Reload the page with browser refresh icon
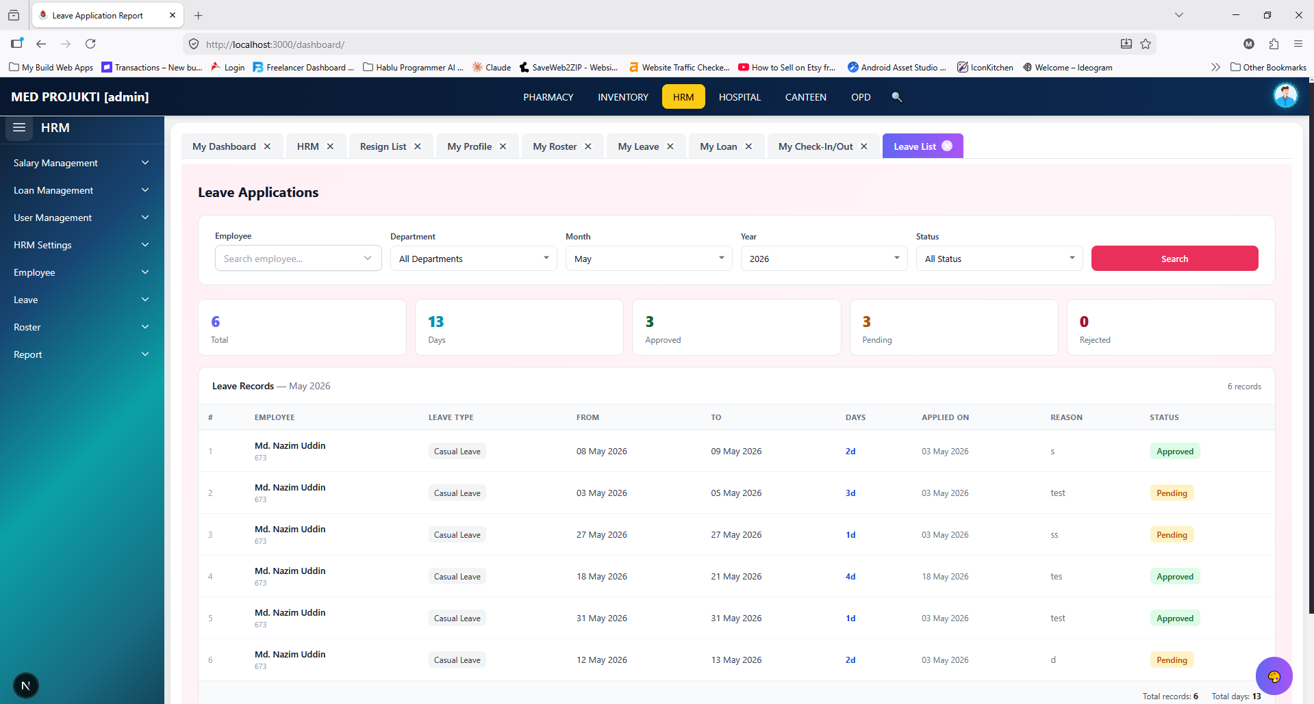1314x704 pixels. click(90, 44)
